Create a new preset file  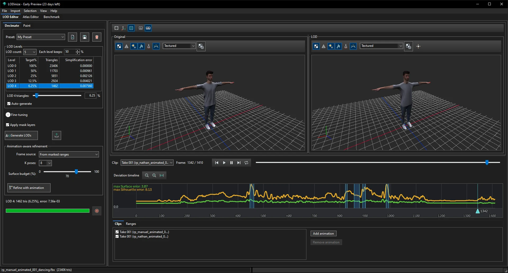coord(72,37)
